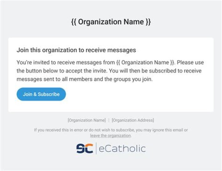Click the Join this organization heading
Image resolution: width=222 pixels, height=171 pixels.
[x=76, y=50]
